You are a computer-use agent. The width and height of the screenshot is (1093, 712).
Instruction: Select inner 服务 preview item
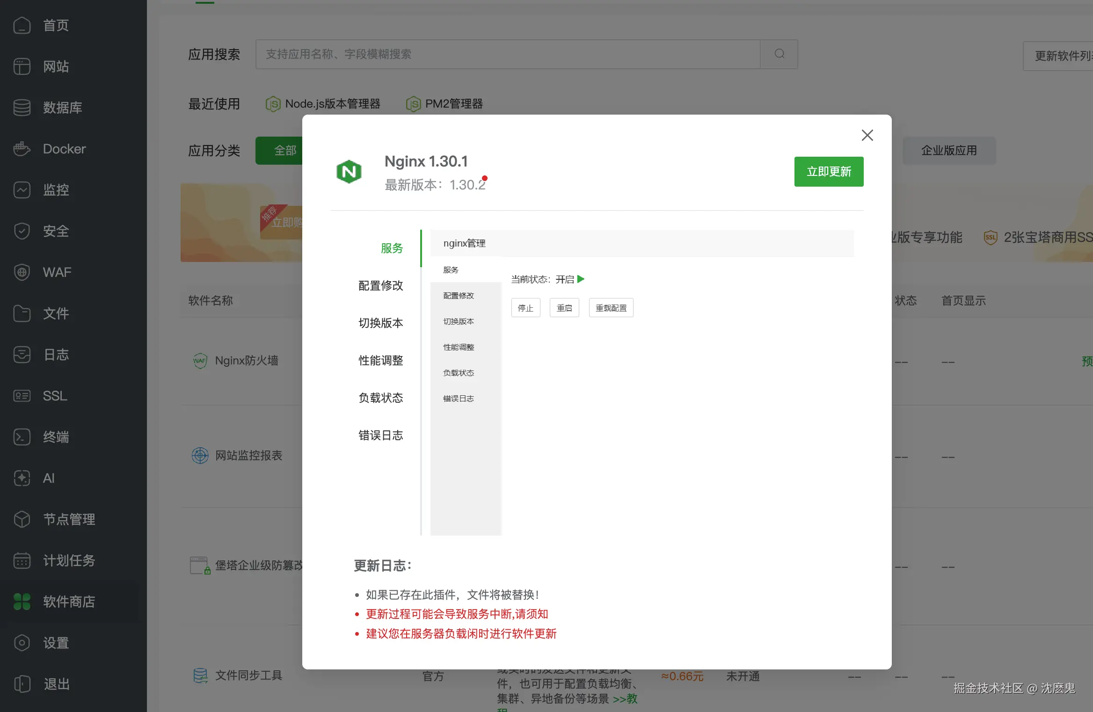(x=451, y=270)
